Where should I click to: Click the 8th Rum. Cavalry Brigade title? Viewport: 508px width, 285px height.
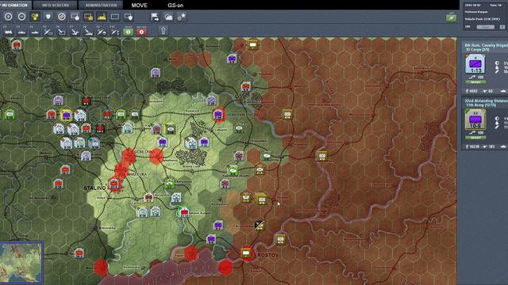click(x=487, y=45)
